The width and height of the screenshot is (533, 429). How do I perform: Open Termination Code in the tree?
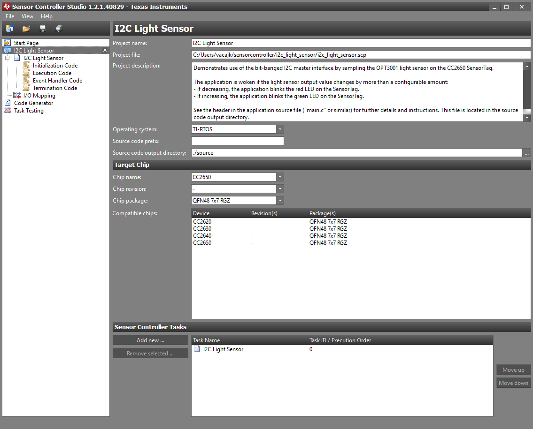point(55,88)
